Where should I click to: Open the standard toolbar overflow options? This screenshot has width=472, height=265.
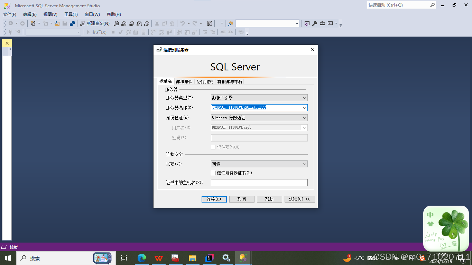[341, 25]
